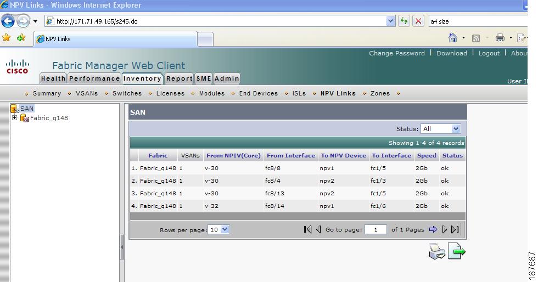Open the recent pages dropdown arrow

35,21
